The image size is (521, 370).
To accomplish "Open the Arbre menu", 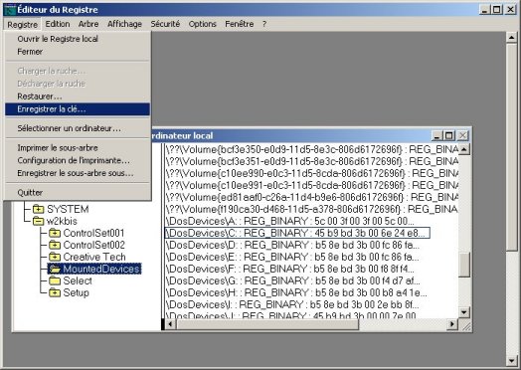I will 88,24.
